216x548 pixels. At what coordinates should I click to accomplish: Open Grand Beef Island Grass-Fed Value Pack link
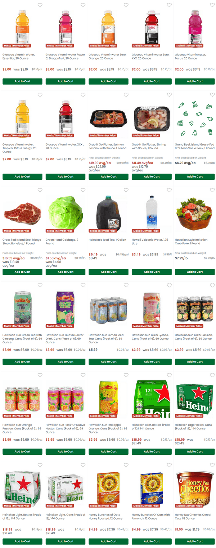(195, 146)
